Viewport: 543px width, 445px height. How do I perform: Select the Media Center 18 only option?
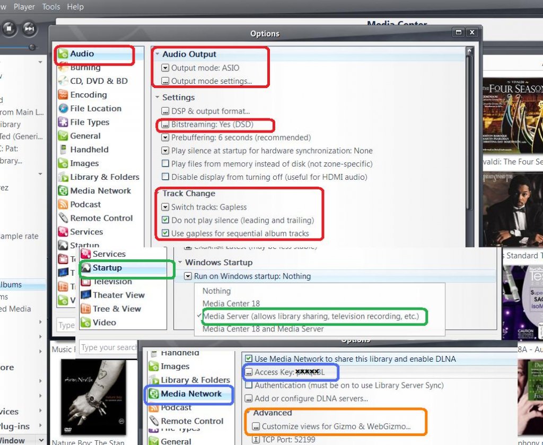click(x=231, y=303)
